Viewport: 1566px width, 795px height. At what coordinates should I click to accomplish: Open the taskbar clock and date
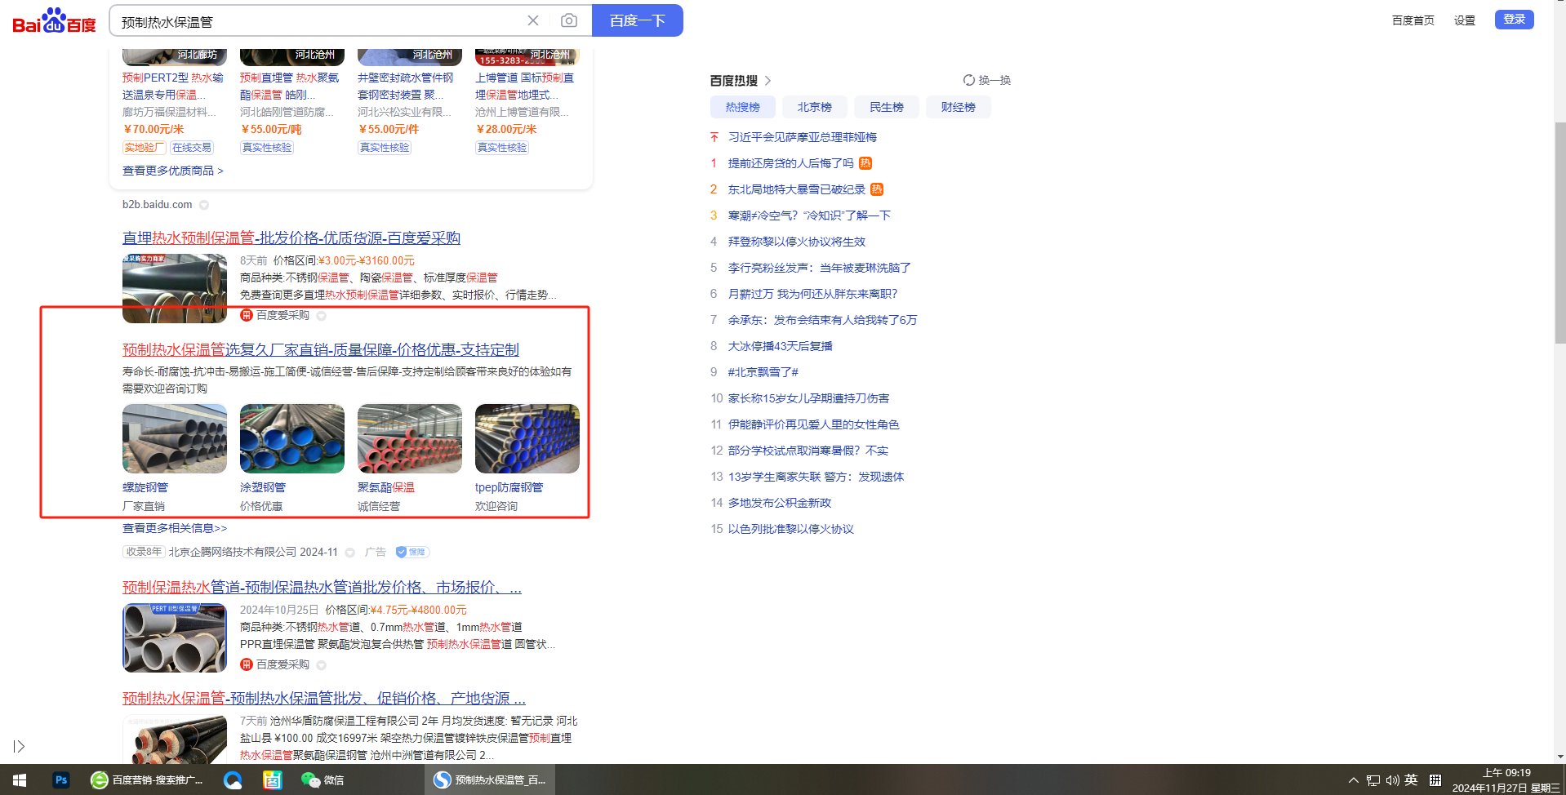pos(1506,780)
